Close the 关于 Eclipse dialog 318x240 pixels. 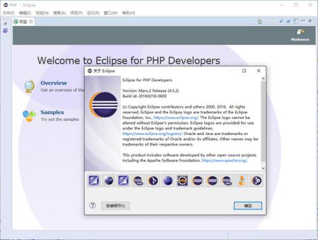pos(259,71)
